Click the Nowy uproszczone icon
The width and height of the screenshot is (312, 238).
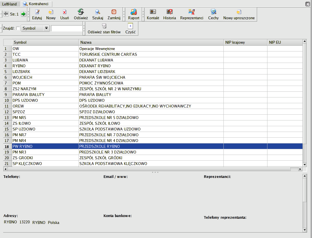click(x=239, y=12)
